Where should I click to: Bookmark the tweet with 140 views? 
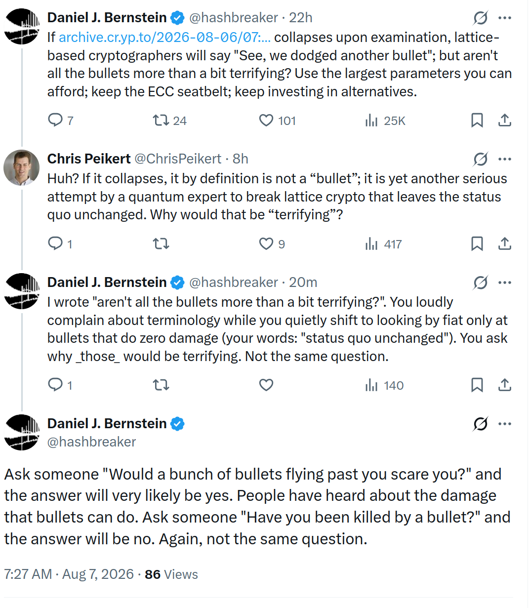click(x=477, y=385)
